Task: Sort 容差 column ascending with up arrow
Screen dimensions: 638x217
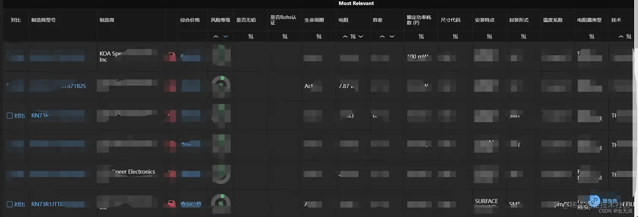Action: pos(382,37)
